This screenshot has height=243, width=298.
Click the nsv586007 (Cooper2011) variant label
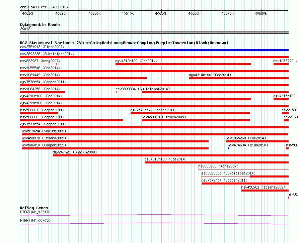point(42,110)
